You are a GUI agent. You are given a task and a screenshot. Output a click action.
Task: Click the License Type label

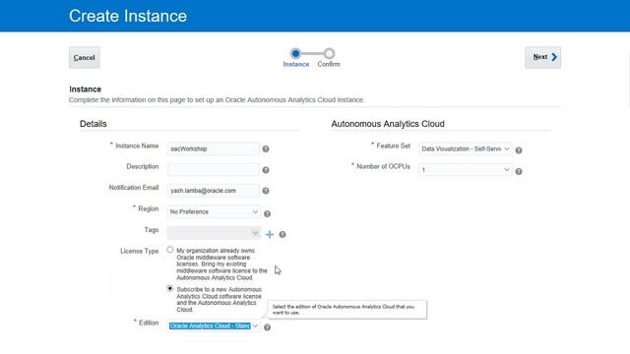point(140,252)
